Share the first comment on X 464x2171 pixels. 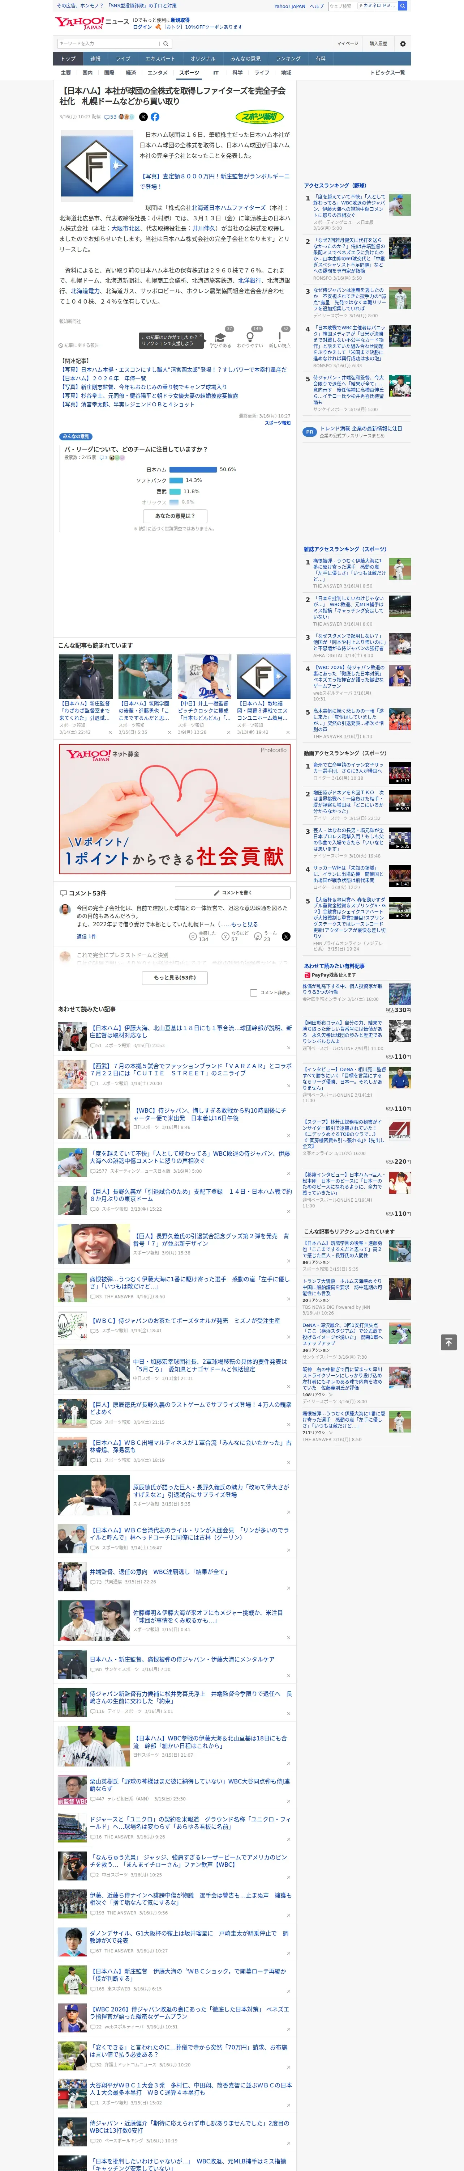(286, 936)
